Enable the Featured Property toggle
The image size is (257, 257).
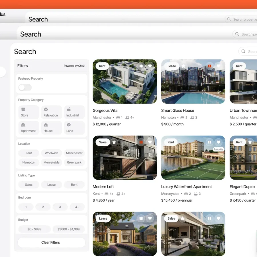[25, 87]
